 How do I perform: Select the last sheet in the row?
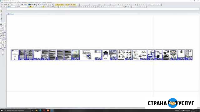point(189,55)
